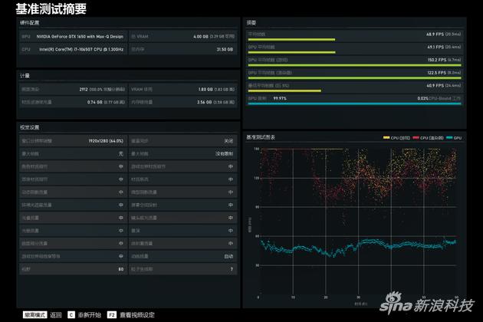Click the 40.9 FPS result
Viewport: 483px width, 322px height.
435,85
